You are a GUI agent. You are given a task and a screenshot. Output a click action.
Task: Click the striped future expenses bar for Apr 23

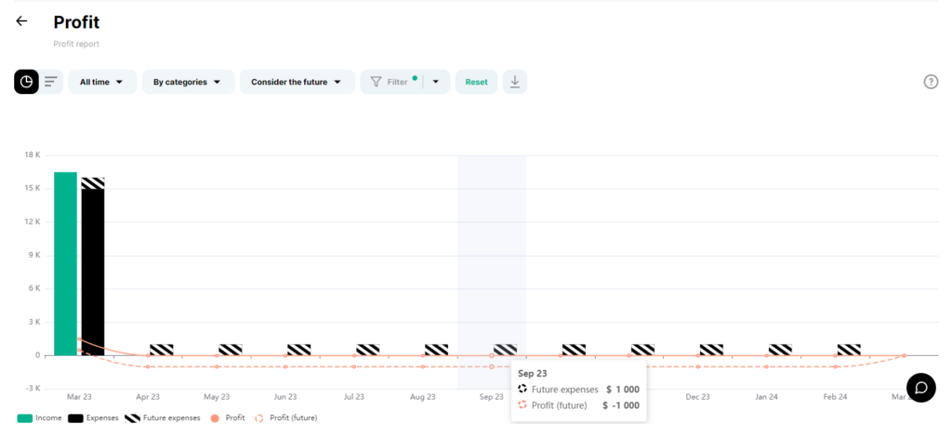point(162,350)
